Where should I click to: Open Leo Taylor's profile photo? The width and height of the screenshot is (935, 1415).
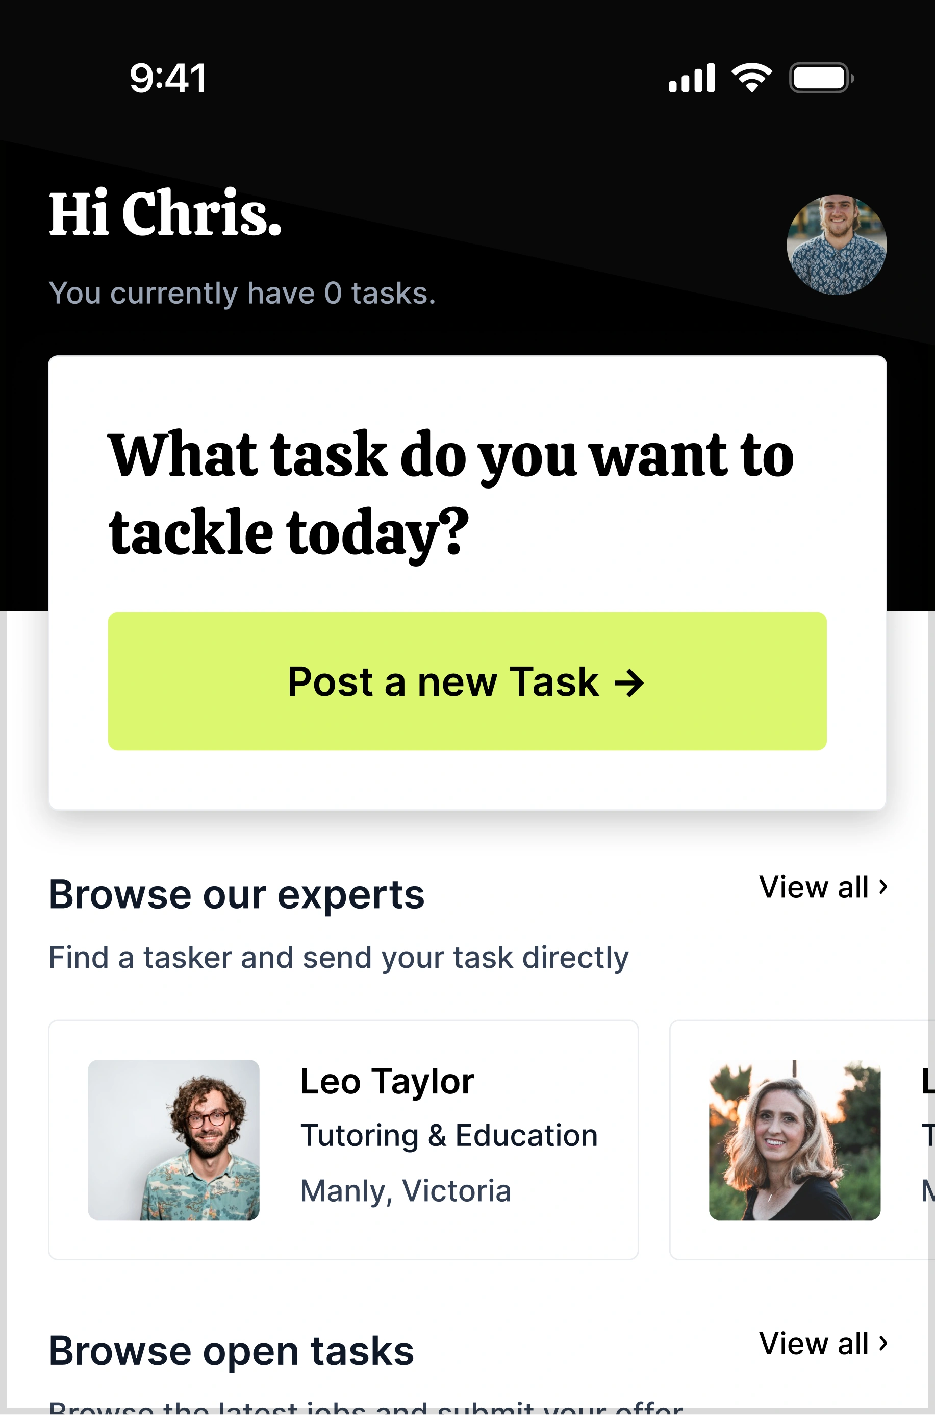tap(173, 1140)
